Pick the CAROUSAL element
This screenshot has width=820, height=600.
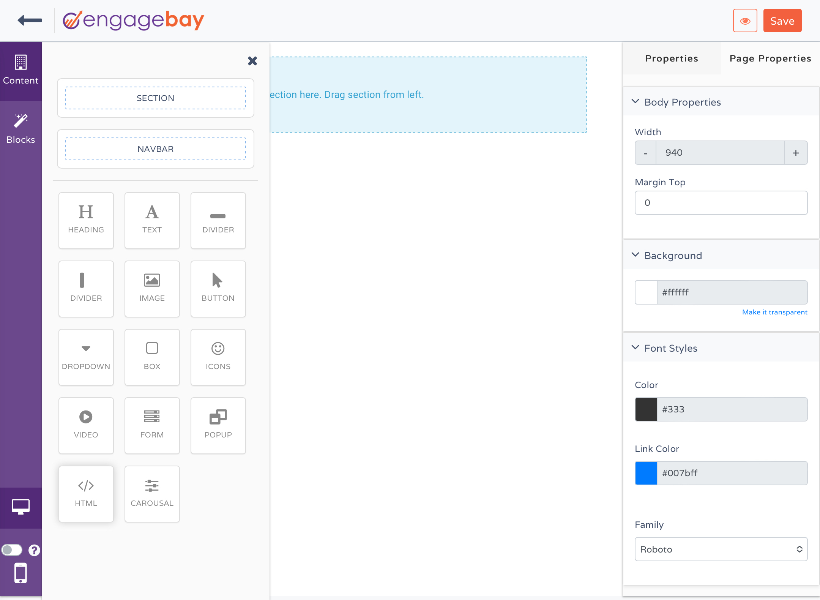pos(152,494)
